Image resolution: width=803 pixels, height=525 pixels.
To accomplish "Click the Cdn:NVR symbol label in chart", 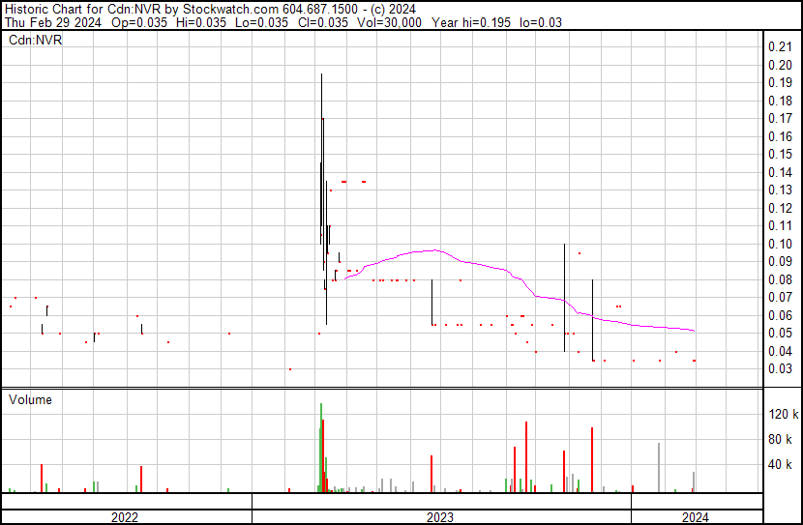I will pyautogui.click(x=36, y=40).
